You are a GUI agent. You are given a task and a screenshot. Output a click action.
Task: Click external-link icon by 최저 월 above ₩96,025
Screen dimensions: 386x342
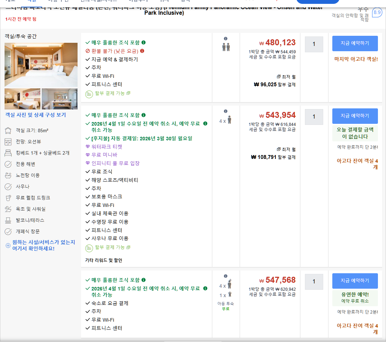[x=279, y=76]
